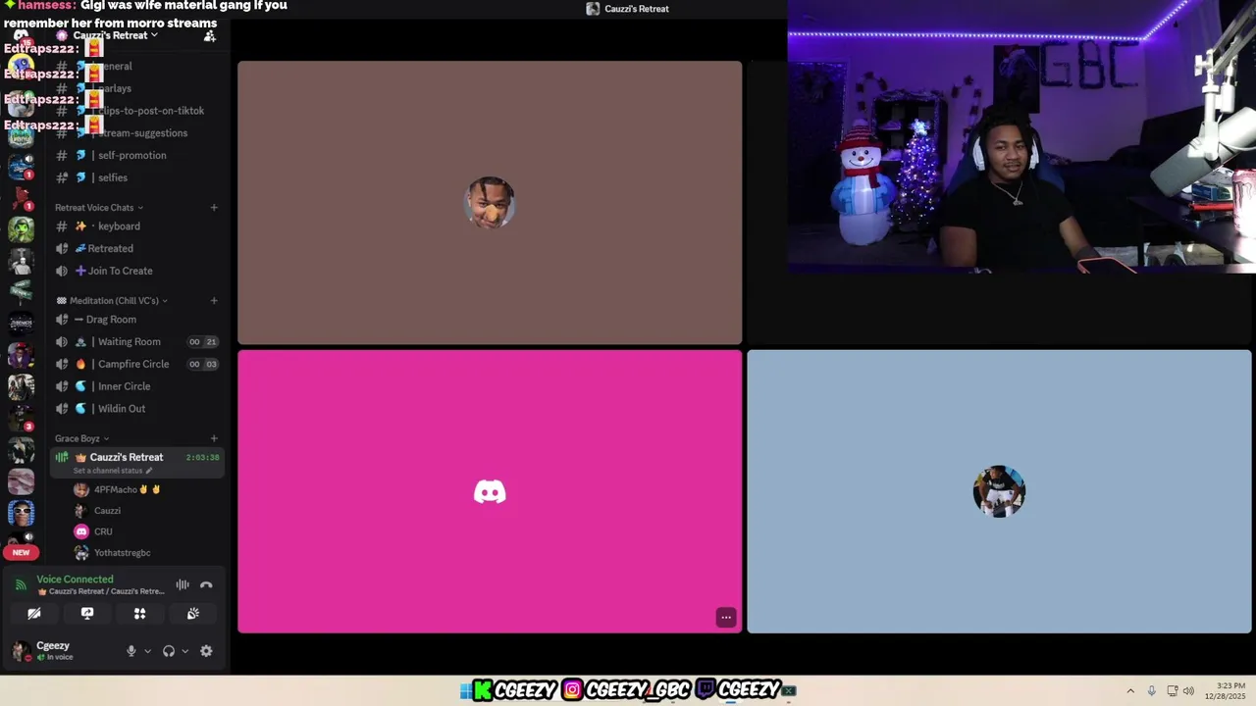Join the Waiting Room voice channel
Viewport: 1256px width, 706px height.
tap(137, 342)
